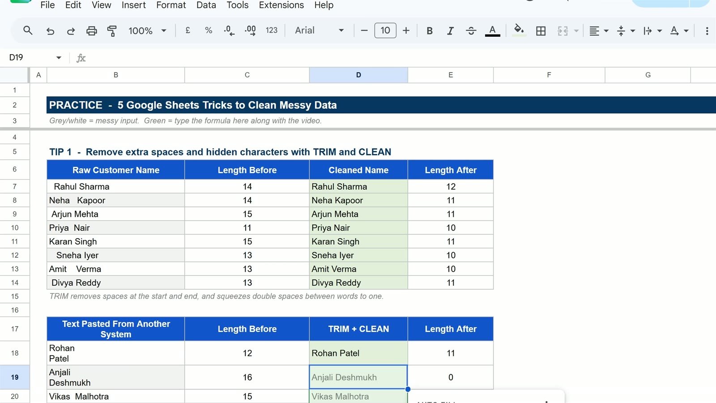716x403 pixels.
Task: Open text wrapping dropdown
Action: pos(652,30)
